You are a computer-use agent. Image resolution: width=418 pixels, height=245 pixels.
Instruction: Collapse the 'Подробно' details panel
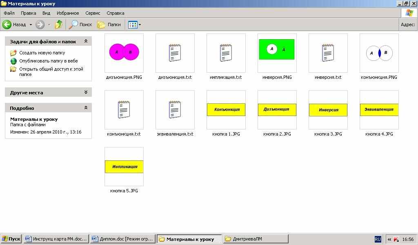pyautogui.click(x=86, y=108)
